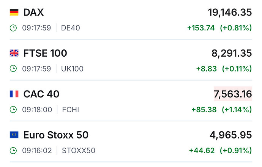Open the DAX index name link
This screenshot has width=262, height=167.
33,13
